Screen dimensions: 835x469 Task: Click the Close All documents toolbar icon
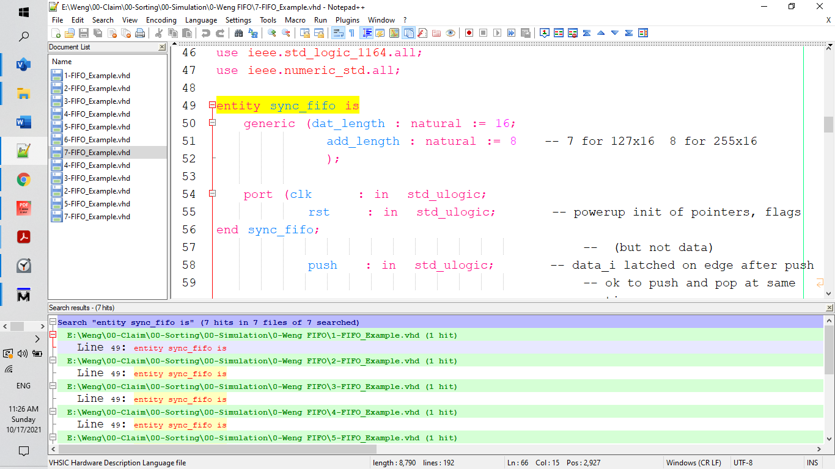pyautogui.click(x=126, y=33)
